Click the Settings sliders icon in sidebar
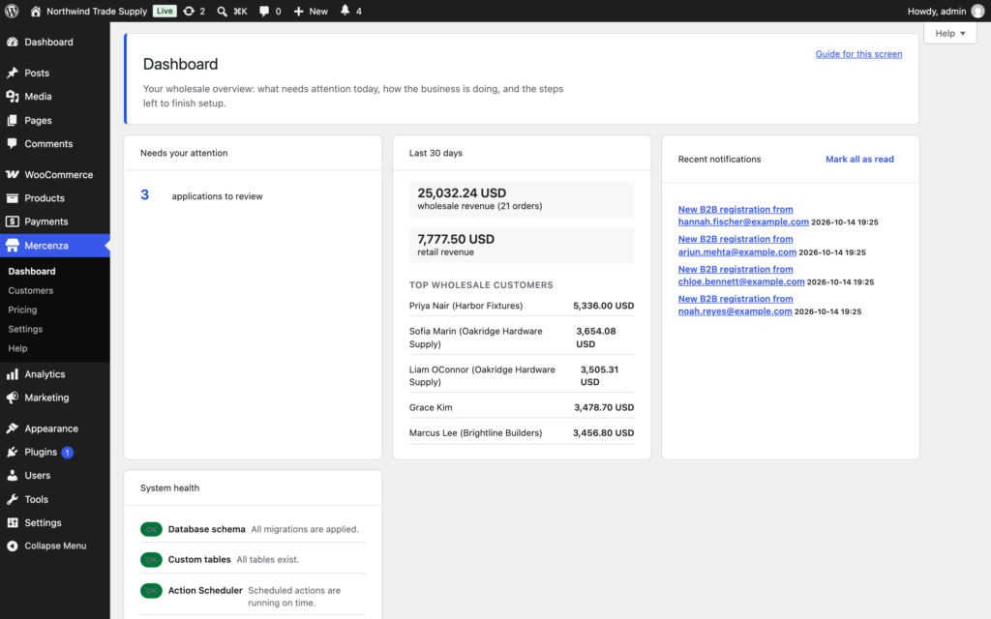991x619 pixels. [x=12, y=522]
